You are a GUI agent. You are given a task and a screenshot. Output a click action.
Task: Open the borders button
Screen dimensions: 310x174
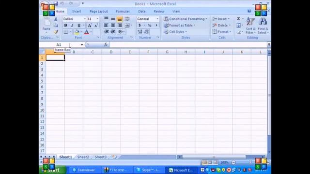66,32
